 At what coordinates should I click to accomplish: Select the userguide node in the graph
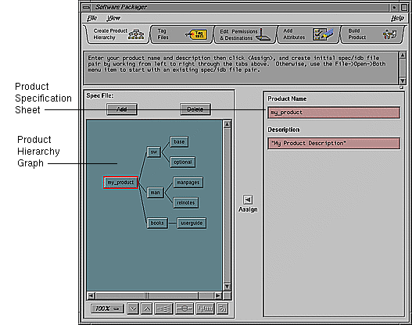point(192,223)
